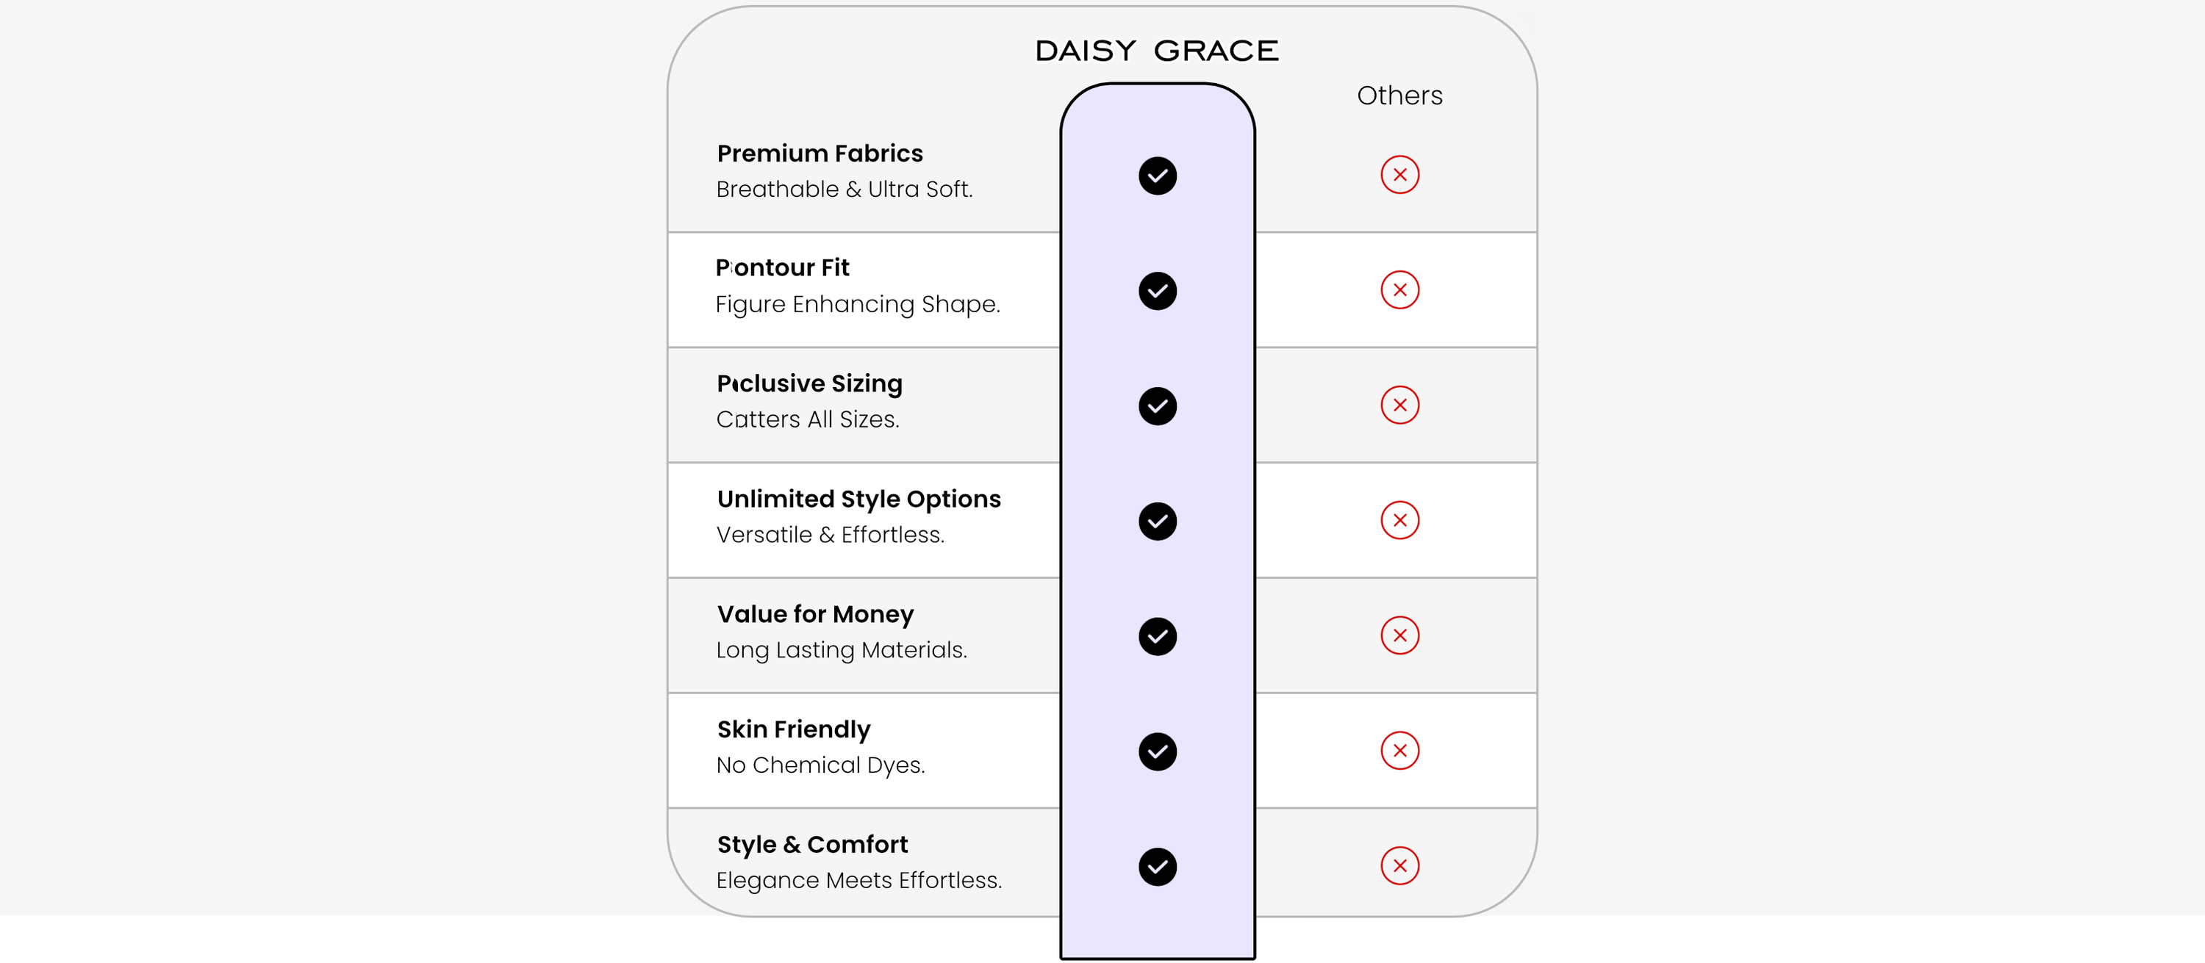2205x963 pixels.
Task: Click the "No Chemical Dyes." description text
Action: [820, 765]
